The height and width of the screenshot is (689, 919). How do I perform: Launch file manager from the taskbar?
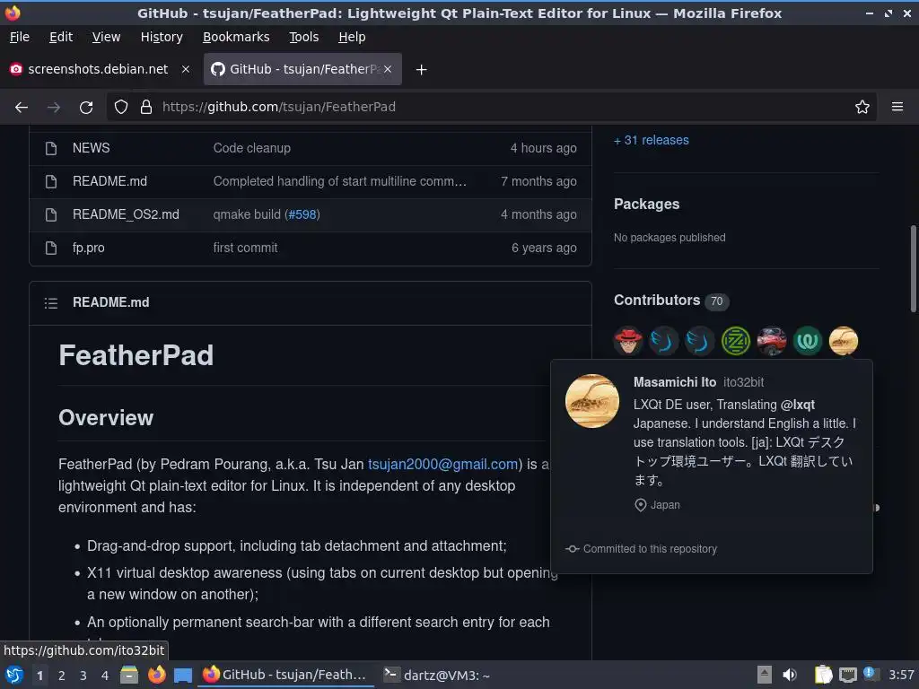(x=129, y=675)
